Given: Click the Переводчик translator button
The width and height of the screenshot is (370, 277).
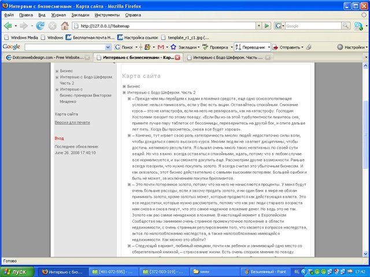Looking at the screenshot, I should 250,47.
